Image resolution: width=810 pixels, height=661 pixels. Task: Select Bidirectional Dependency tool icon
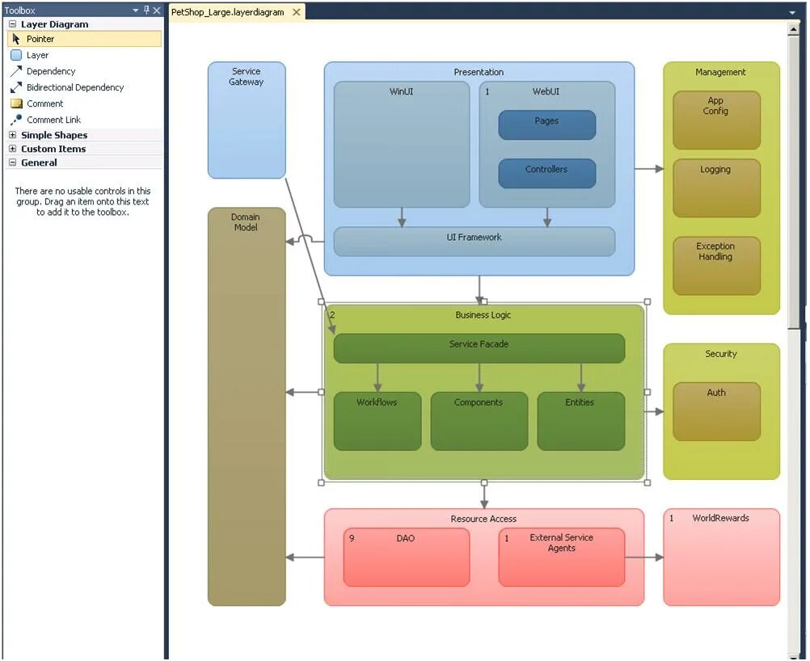coord(16,87)
